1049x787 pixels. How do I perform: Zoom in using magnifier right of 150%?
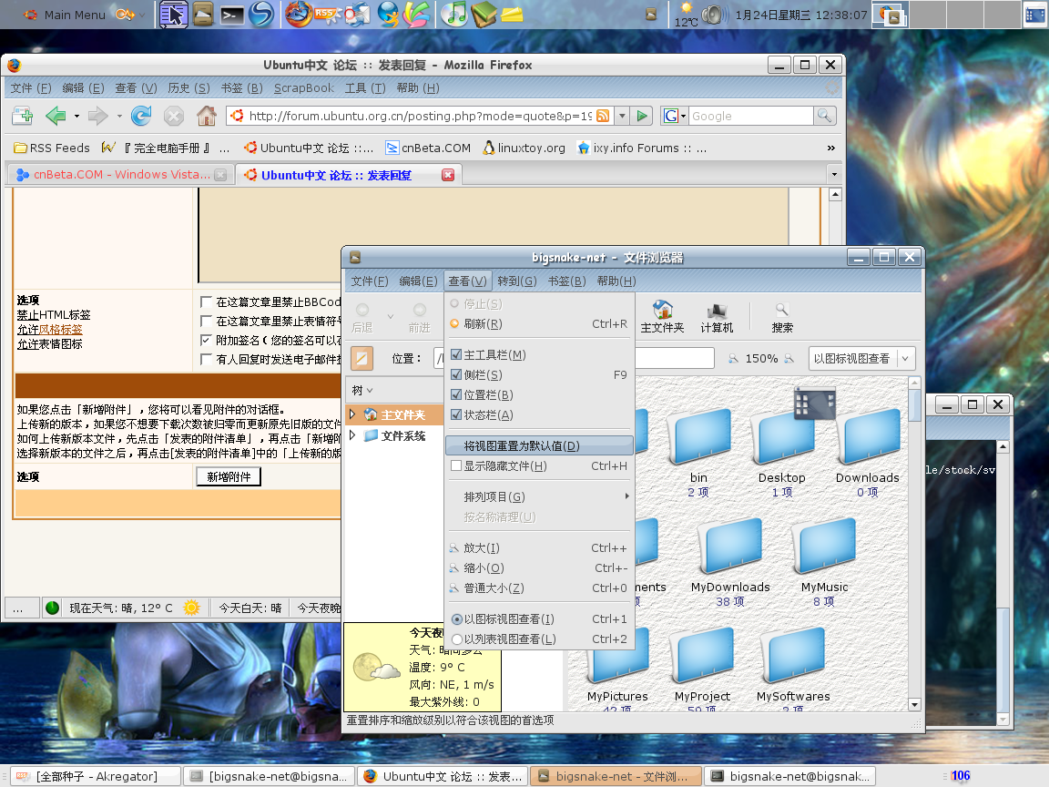coord(789,359)
